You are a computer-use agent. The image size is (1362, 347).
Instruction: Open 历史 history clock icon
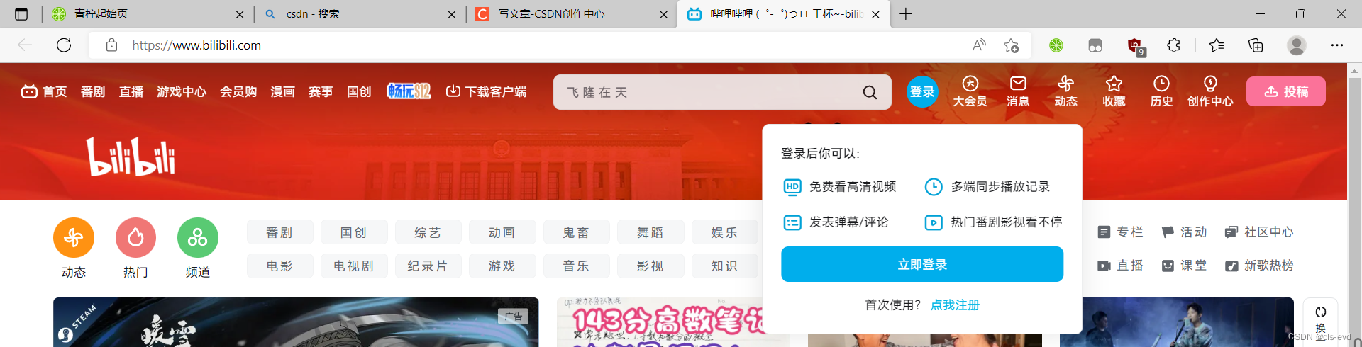pos(1161,91)
